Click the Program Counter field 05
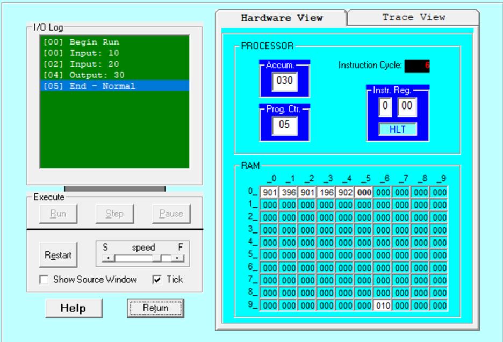 click(284, 125)
